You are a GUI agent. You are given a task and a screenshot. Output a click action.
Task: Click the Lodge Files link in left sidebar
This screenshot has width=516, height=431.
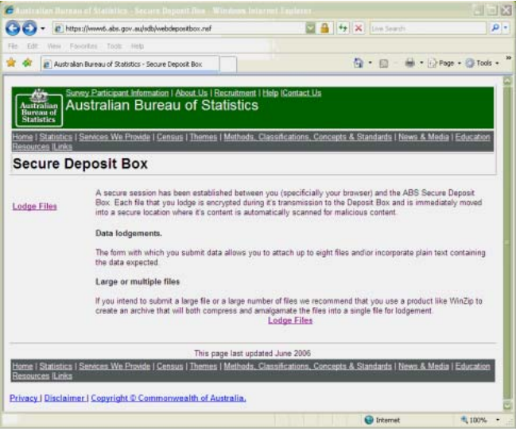coord(34,207)
